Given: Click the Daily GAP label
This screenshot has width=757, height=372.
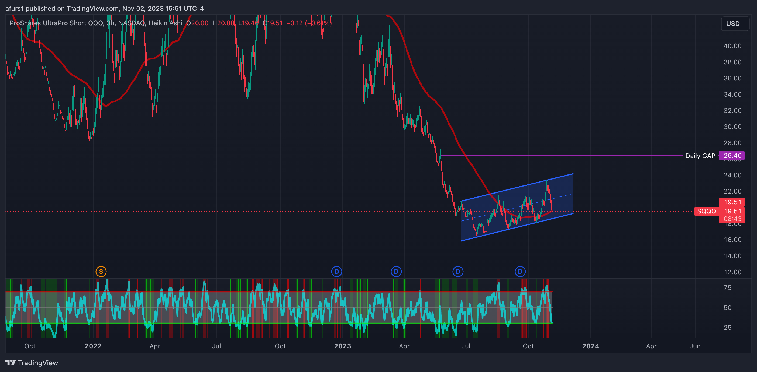Looking at the screenshot, I should click(700, 156).
